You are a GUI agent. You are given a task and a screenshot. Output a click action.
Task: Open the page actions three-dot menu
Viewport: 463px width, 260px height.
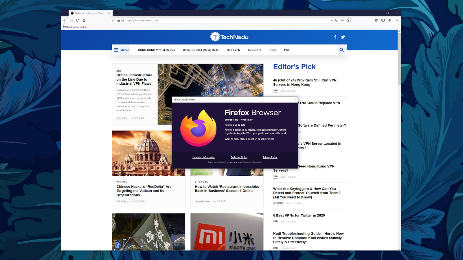331,20
